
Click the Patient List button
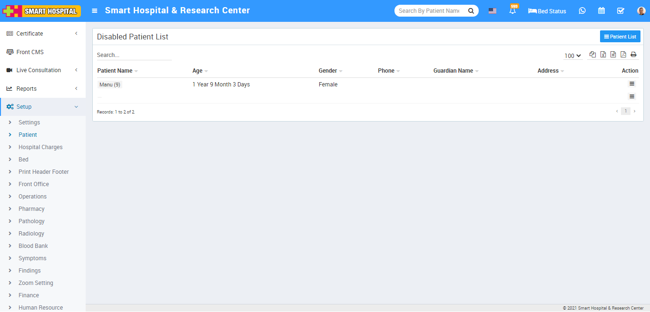[620, 37]
